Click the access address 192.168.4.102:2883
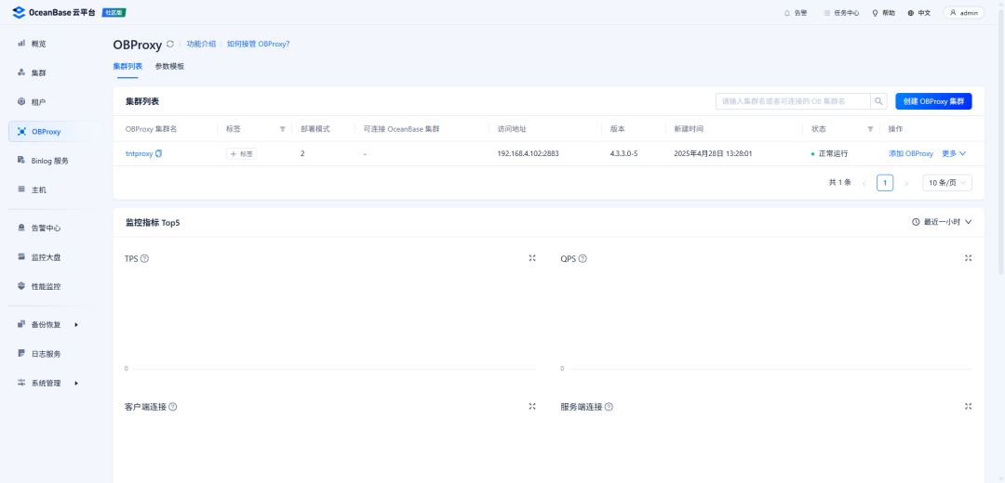The width and height of the screenshot is (1005, 483). (x=529, y=153)
